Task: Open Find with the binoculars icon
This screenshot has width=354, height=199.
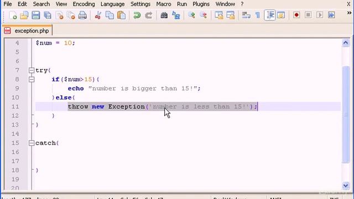Action: click(164, 15)
